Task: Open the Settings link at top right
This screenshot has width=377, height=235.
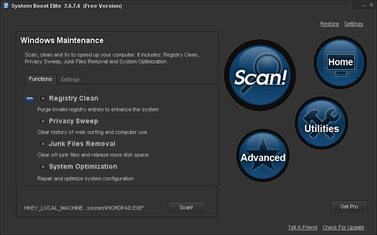Action: (354, 24)
